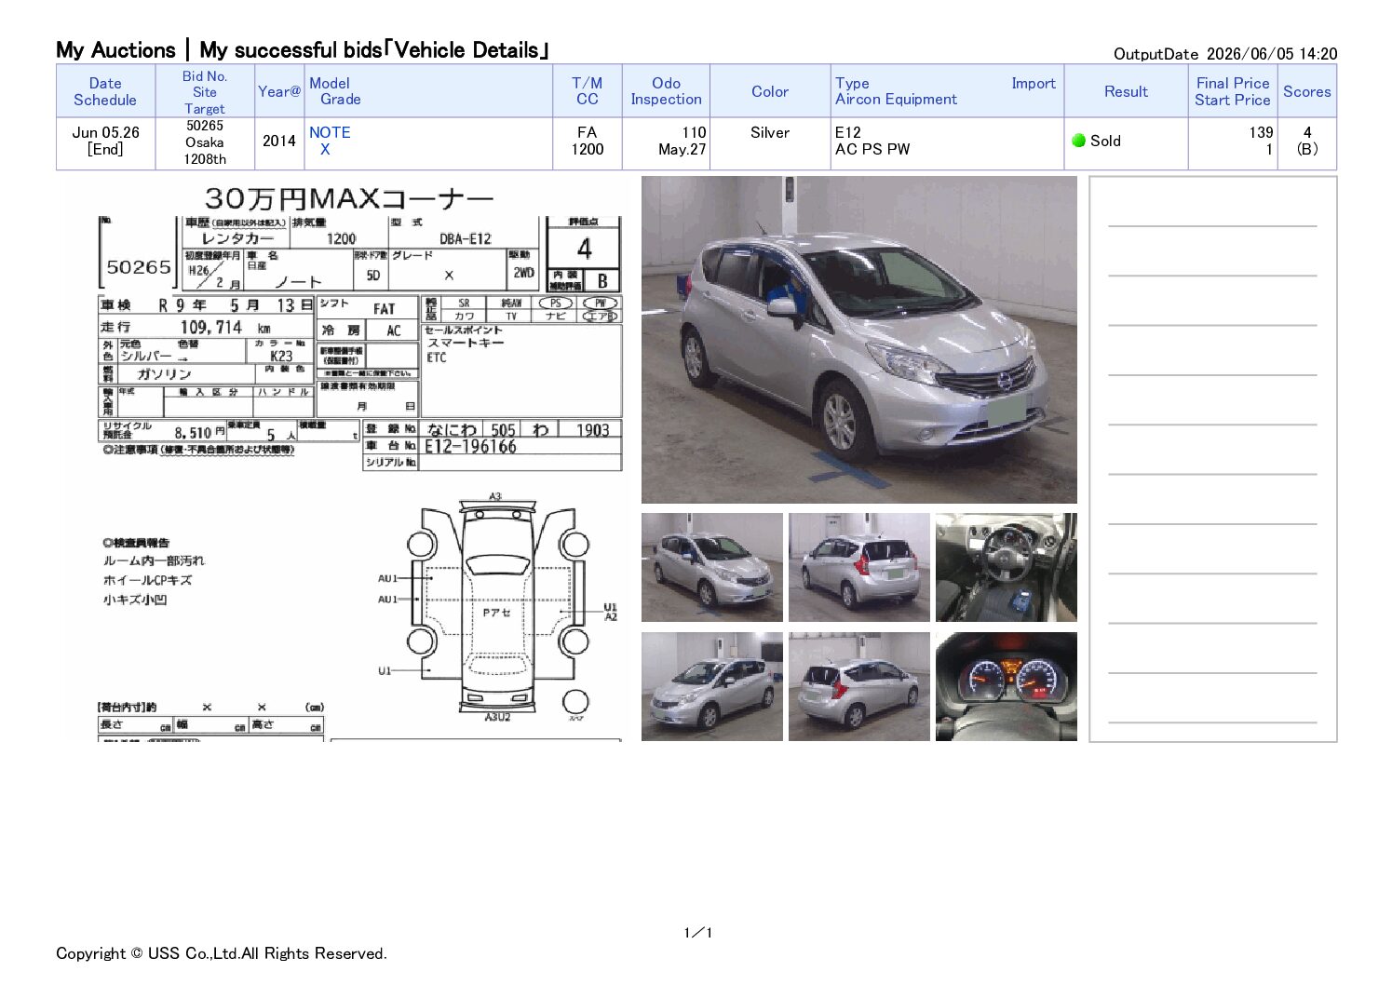Click the Model Grade column header
1392x985 pixels.
tap(428, 91)
